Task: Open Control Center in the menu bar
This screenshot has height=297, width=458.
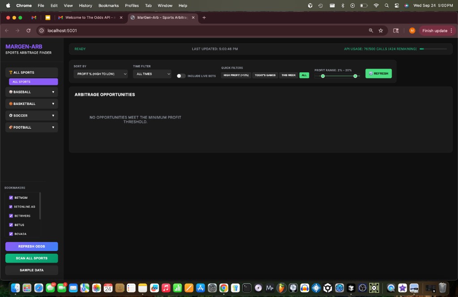Action: [x=397, y=5]
